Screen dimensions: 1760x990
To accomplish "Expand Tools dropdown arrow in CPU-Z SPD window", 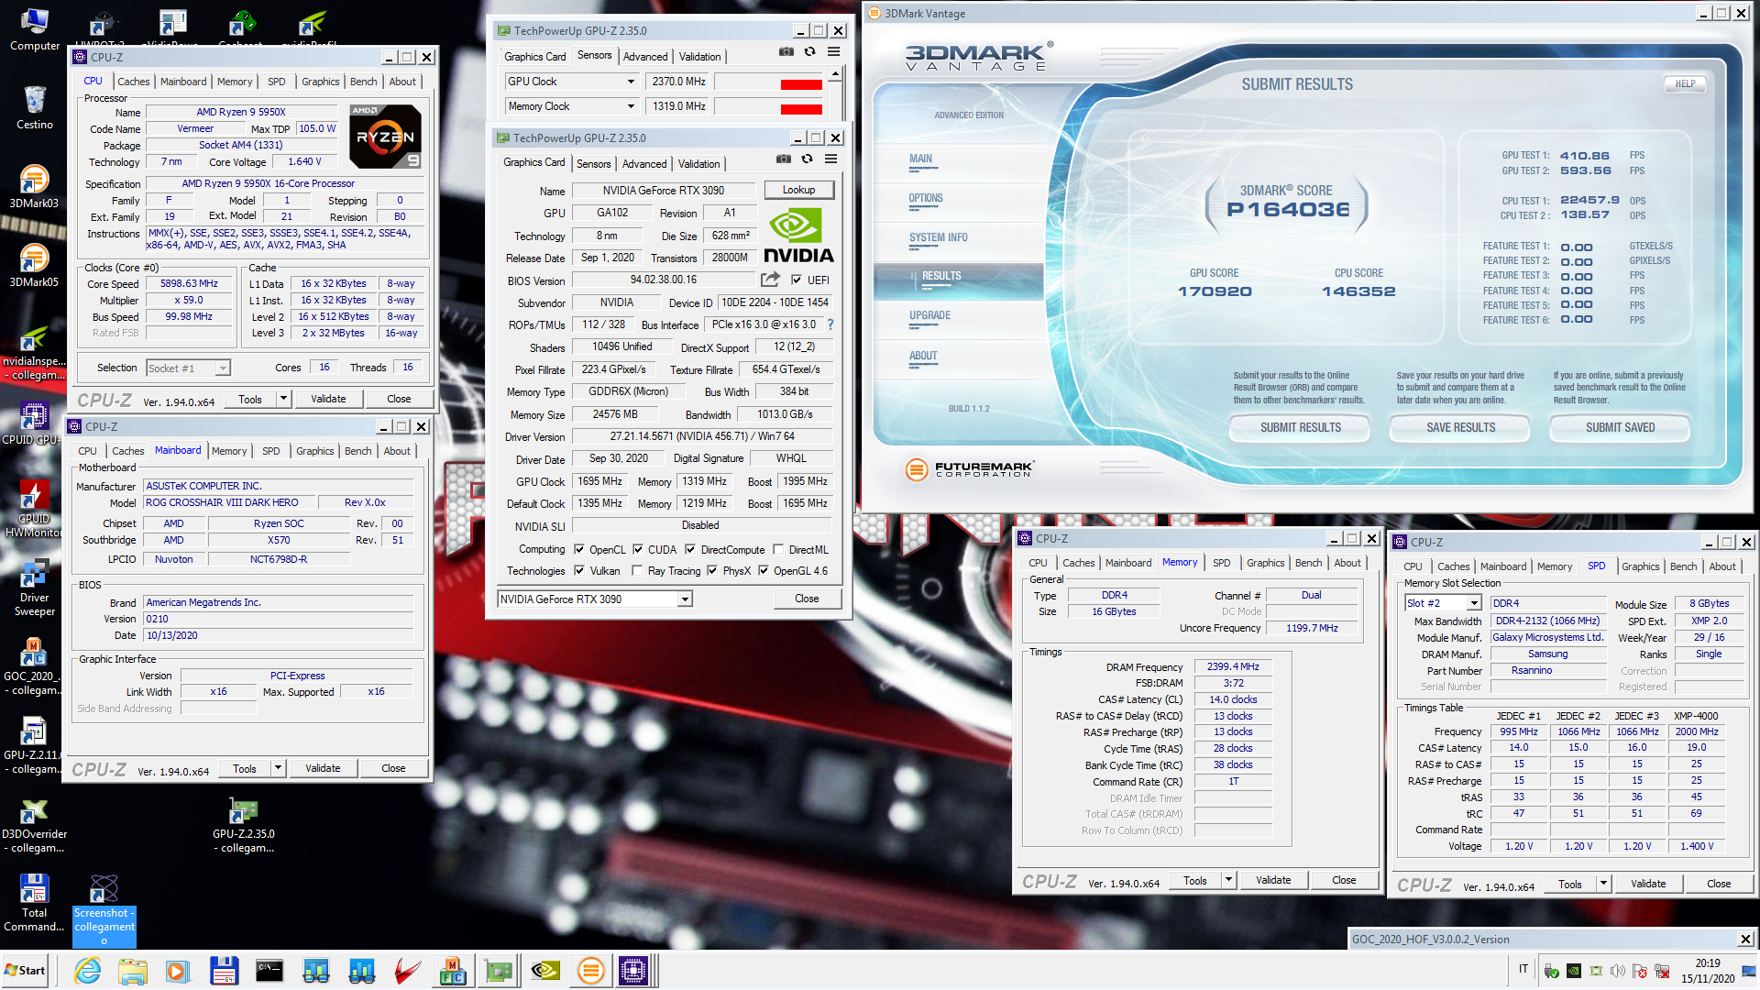I will coord(1603,884).
